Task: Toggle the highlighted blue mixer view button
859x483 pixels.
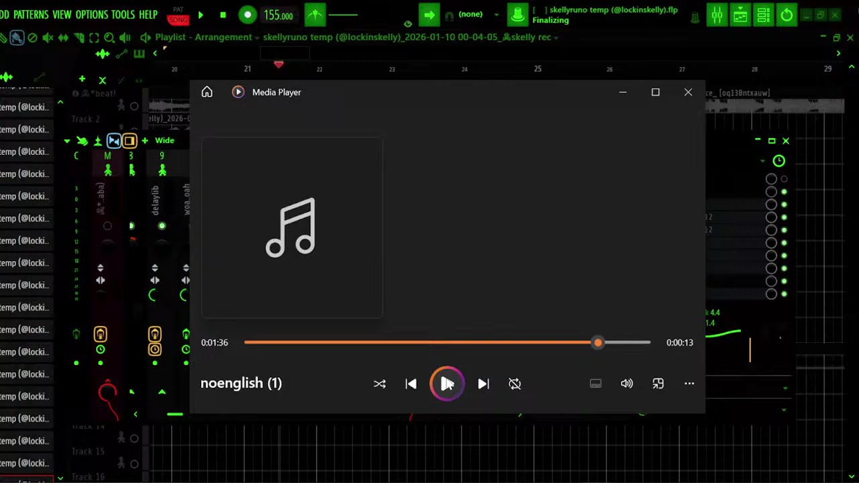Action: click(x=114, y=141)
